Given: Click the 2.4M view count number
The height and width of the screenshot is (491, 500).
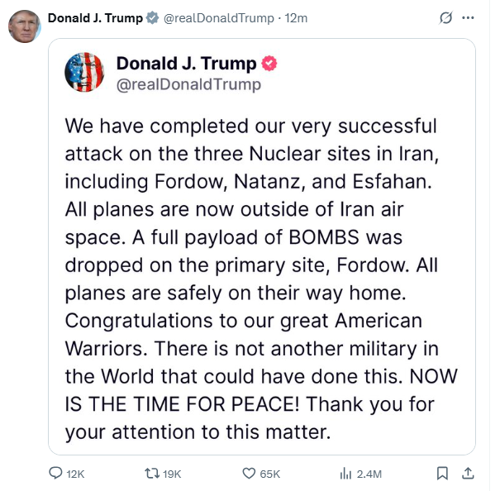Looking at the screenshot, I should (372, 474).
